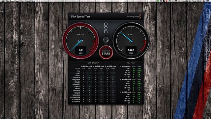
Task: Open the File menu
Action: click(22, 1)
